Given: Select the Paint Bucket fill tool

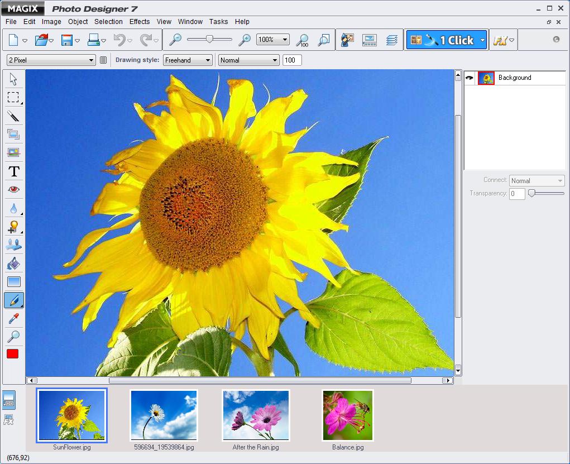Looking at the screenshot, I should (13, 264).
